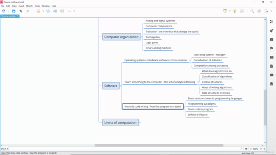Open the filter funnel in status bar
Viewport: 276px width, 155px height.
pos(241,149)
